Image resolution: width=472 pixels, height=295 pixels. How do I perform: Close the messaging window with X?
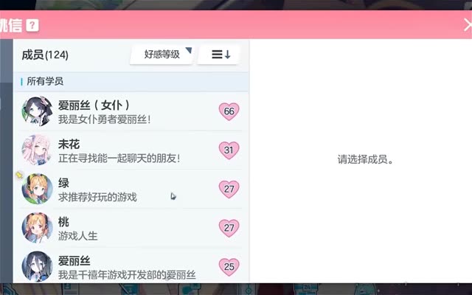468,25
